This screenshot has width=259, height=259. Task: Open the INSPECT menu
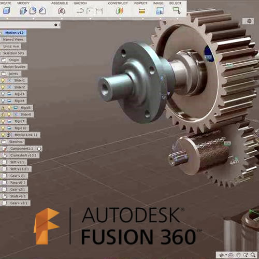(140, 3)
